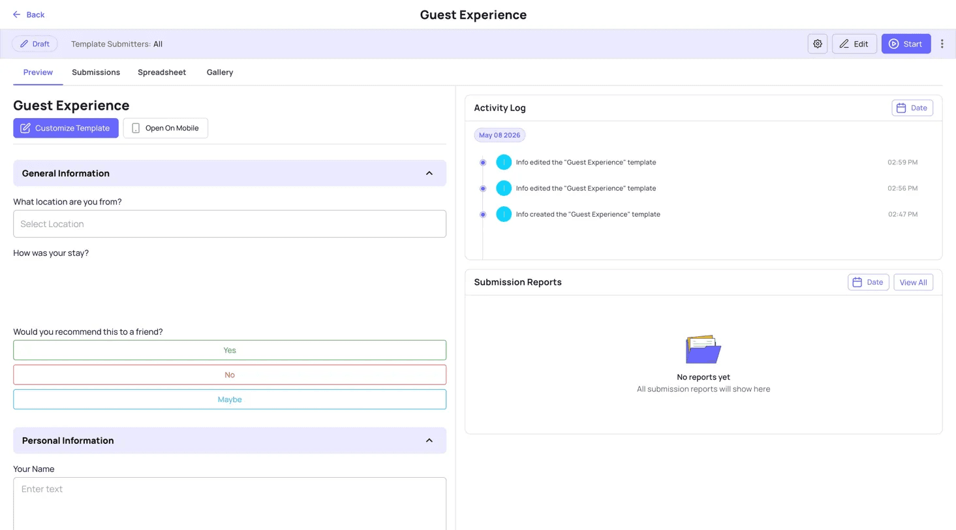This screenshot has width=956, height=530.
Task: Click the May 08 2026 date chip
Action: 500,135
